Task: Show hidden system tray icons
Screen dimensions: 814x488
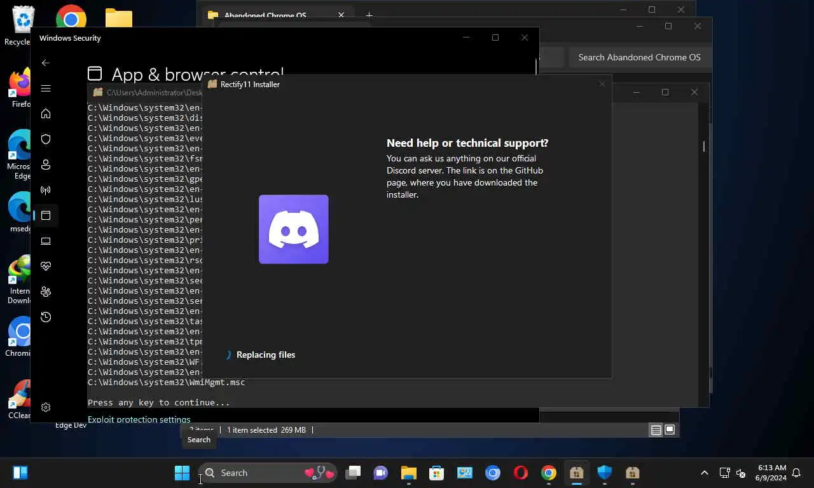Action: click(704, 473)
